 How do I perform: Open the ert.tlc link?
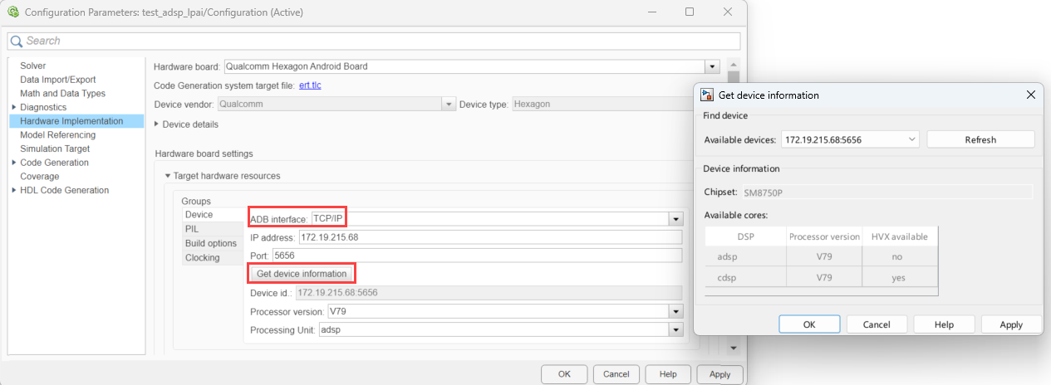pos(309,85)
